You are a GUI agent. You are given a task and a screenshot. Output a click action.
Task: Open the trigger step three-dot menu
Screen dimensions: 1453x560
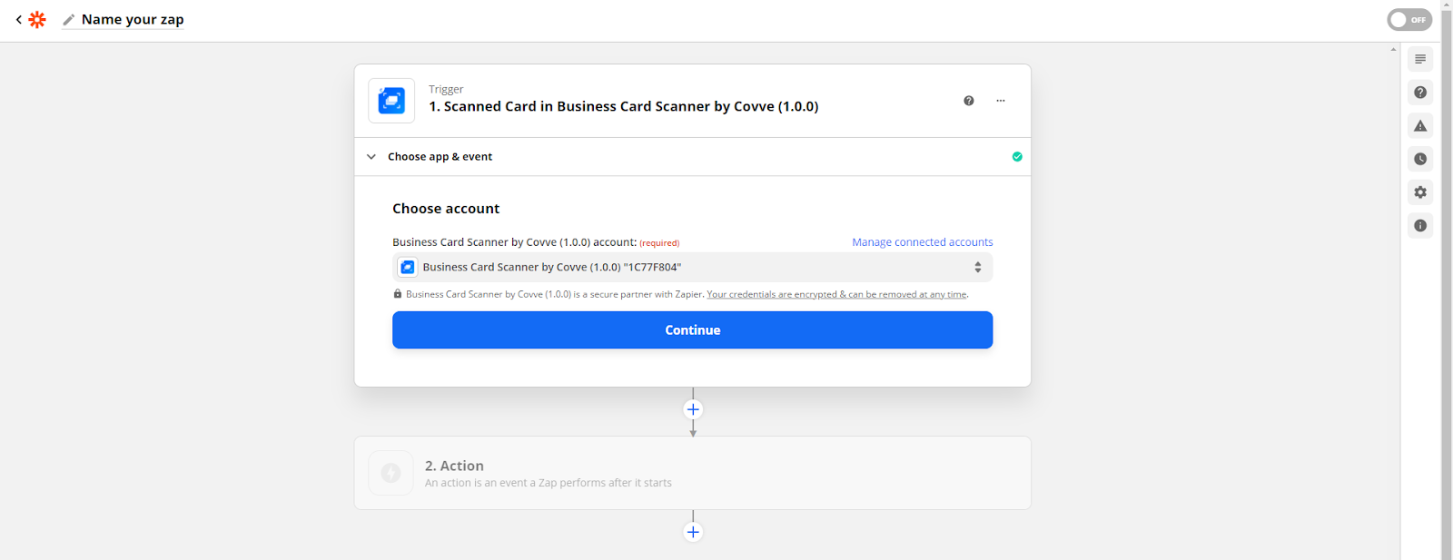point(1001,101)
